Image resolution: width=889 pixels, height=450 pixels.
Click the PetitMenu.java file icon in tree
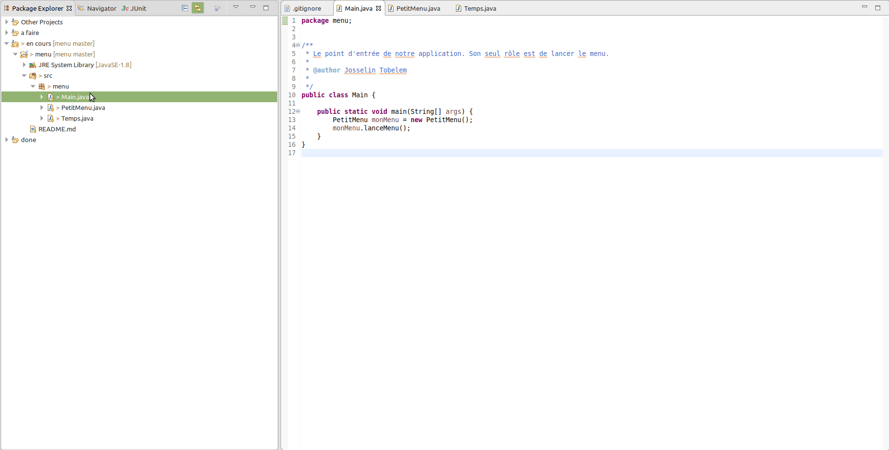pos(51,108)
